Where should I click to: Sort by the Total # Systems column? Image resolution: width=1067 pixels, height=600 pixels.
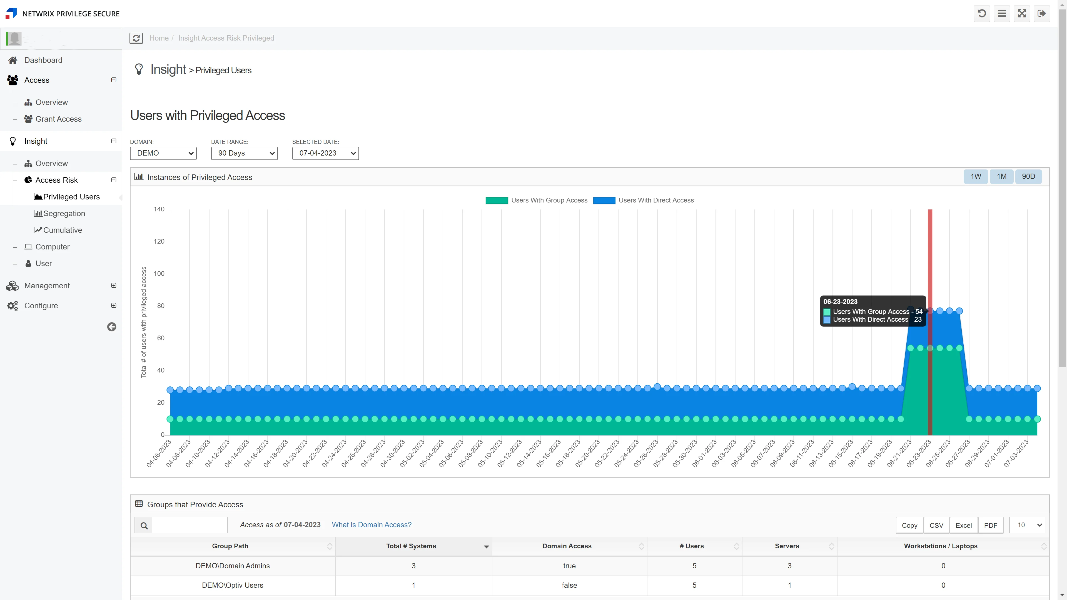413,546
